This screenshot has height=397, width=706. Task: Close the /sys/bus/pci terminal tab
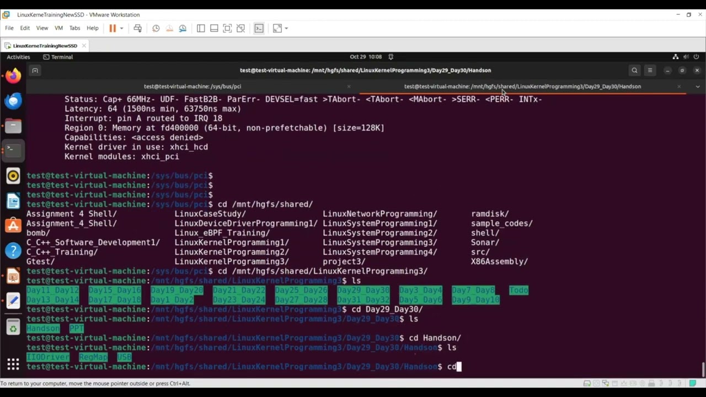coord(349,87)
